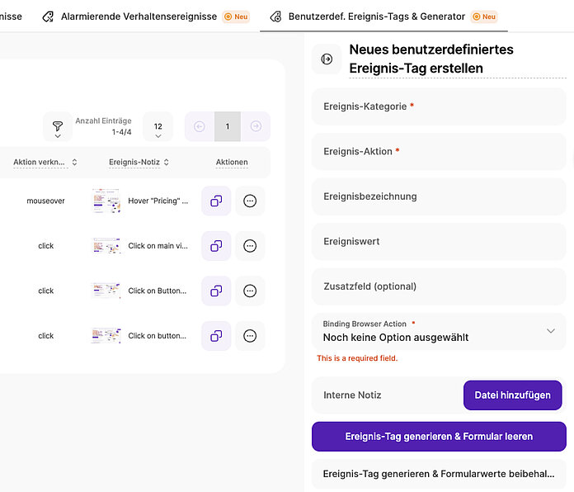Select Benutzerdef. Ereignis-Tags & Generator tab
Screen dimensions: 574x492
[379, 17]
